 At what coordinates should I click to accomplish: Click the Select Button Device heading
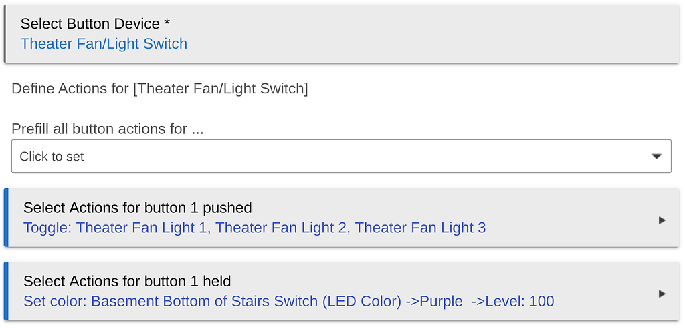[x=95, y=24]
